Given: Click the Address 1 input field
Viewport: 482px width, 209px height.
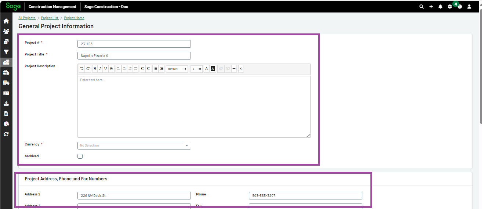Looking at the screenshot, I should [134, 195].
